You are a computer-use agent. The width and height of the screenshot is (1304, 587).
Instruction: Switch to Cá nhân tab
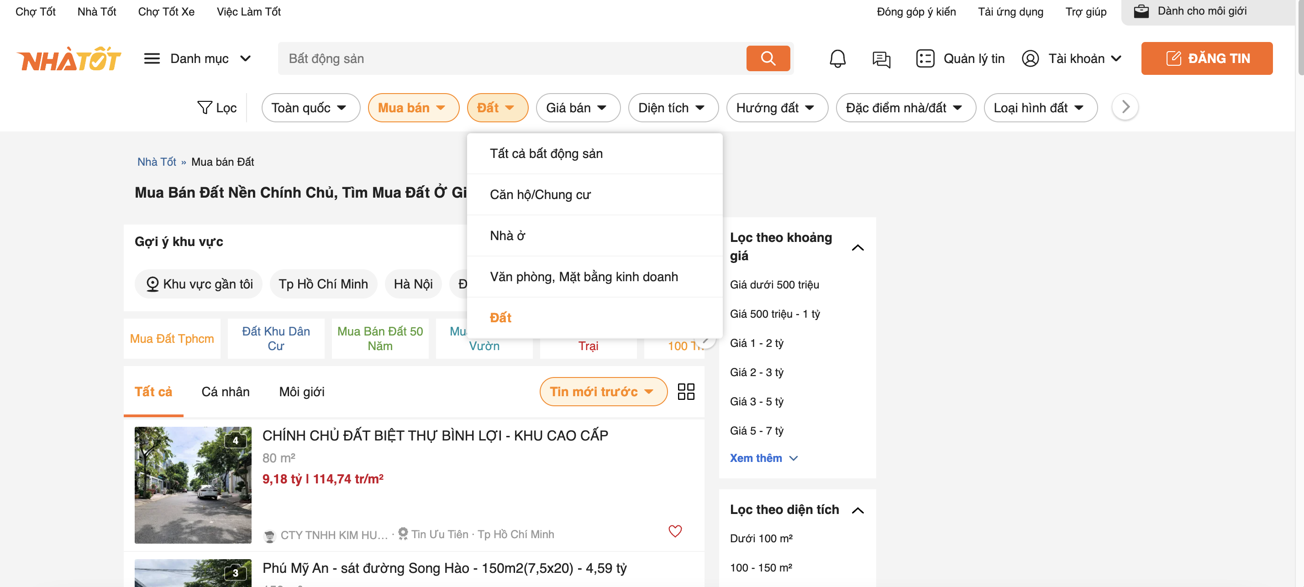coord(226,392)
